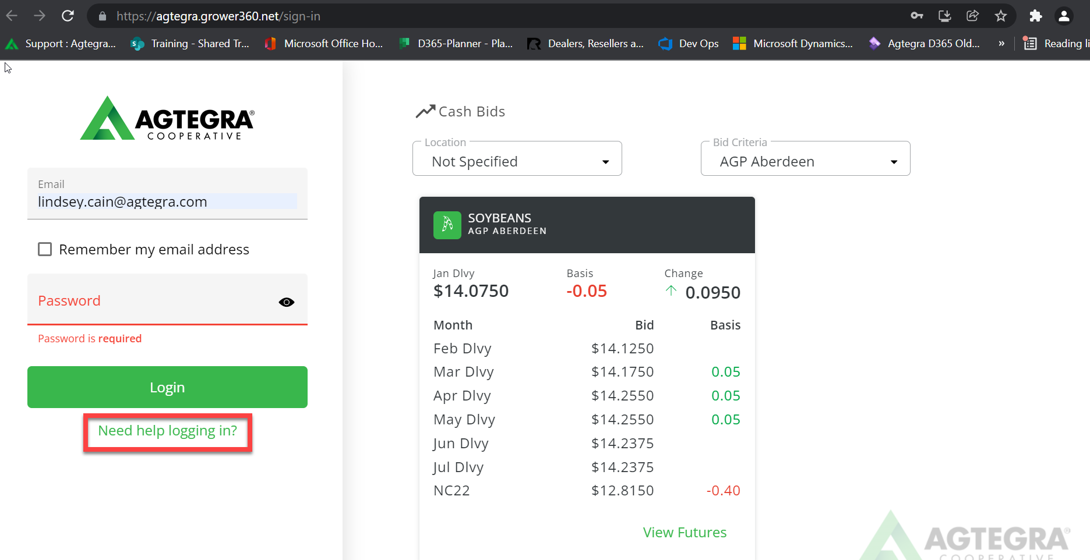This screenshot has width=1090, height=560.
Task: Click the Jan Dlvy price $14.0750
Action: tap(471, 291)
